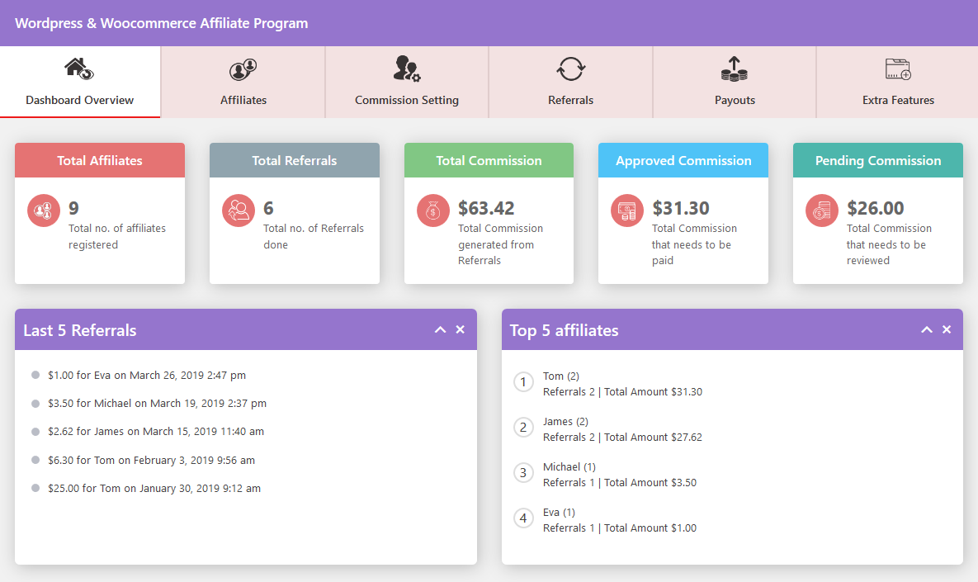
Task: Click the Referrals circular arrows icon
Action: pos(570,69)
